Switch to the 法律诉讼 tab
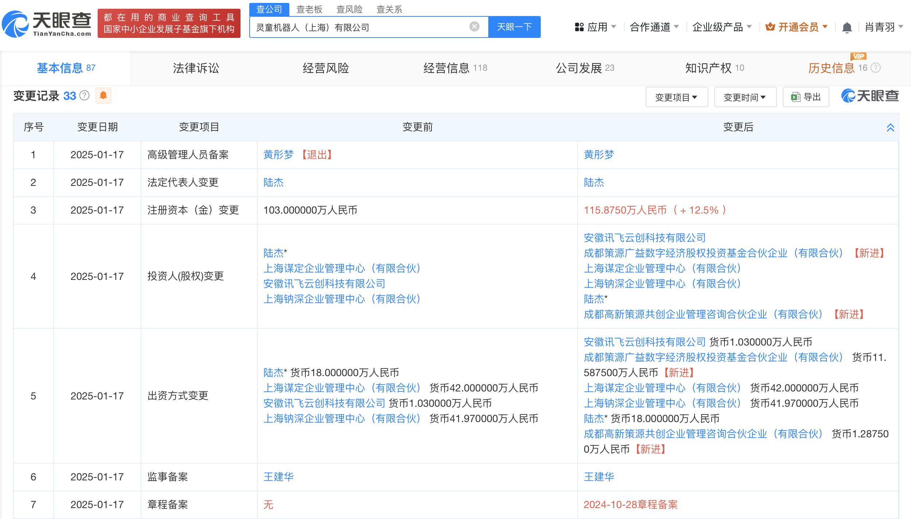Viewport: 911px width, 519px height. [x=196, y=68]
